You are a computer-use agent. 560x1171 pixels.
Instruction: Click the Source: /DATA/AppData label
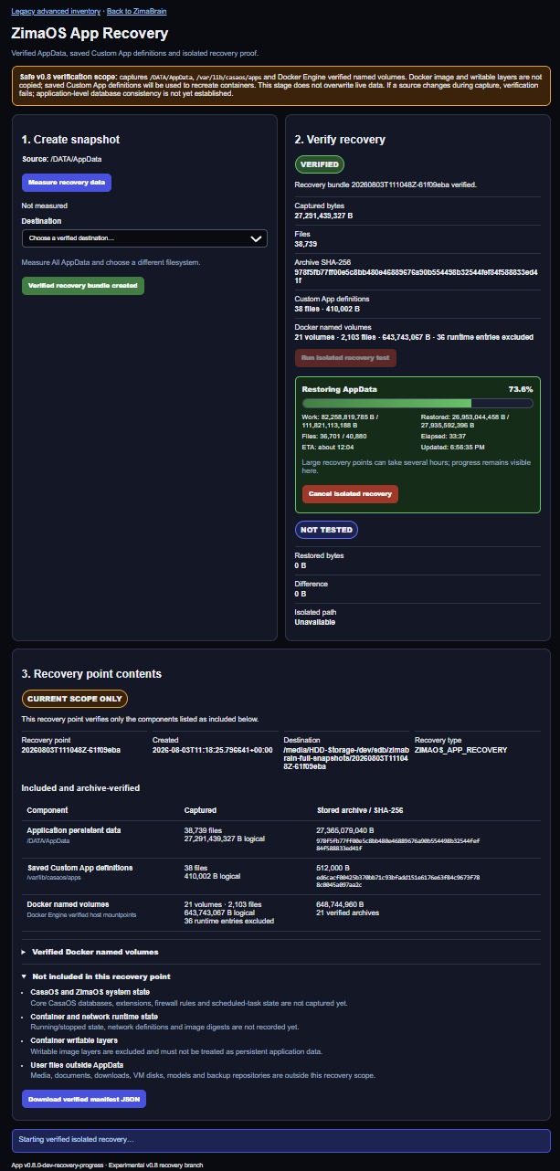(62, 159)
